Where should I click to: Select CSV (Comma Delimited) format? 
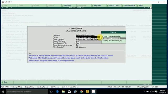click(x=112, y=37)
